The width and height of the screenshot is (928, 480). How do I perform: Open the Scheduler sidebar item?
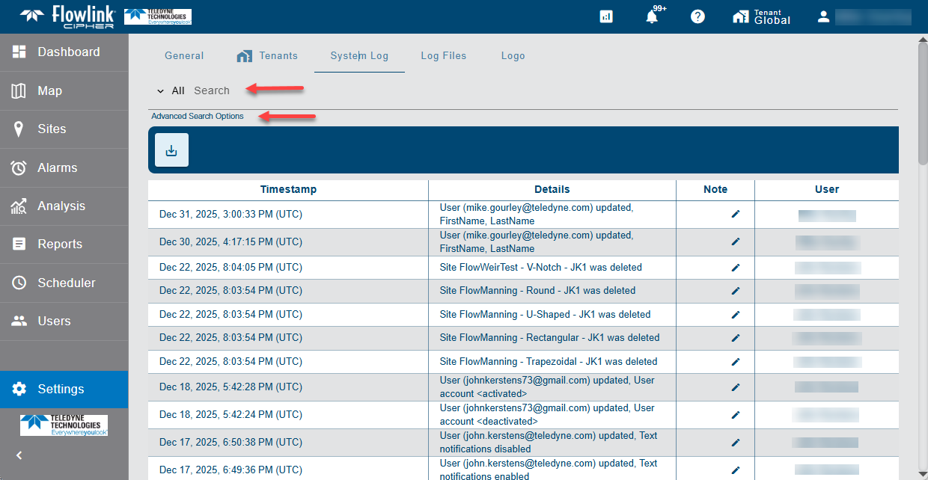coord(66,283)
